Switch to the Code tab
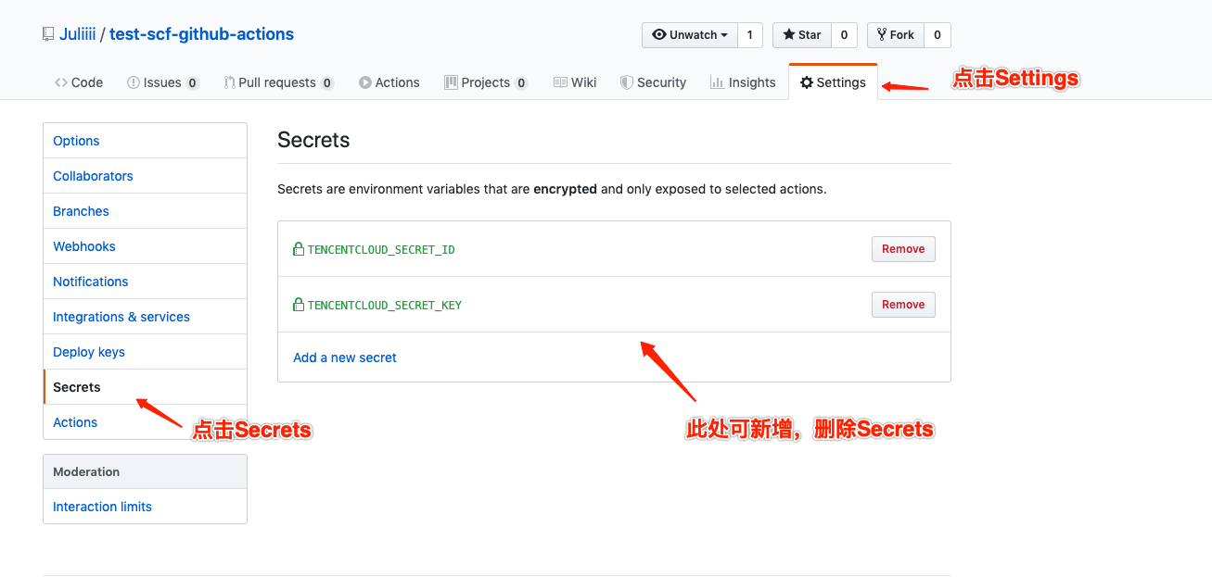1212x577 pixels. [79, 82]
